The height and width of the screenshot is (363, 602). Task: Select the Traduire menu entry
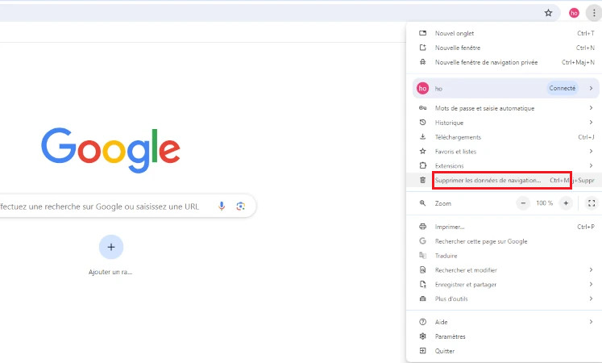pos(504,256)
